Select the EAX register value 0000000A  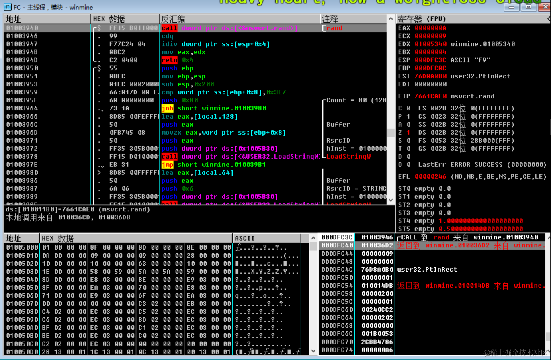point(430,28)
